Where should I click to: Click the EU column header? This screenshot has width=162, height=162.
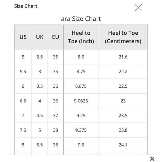click(56, 37)
